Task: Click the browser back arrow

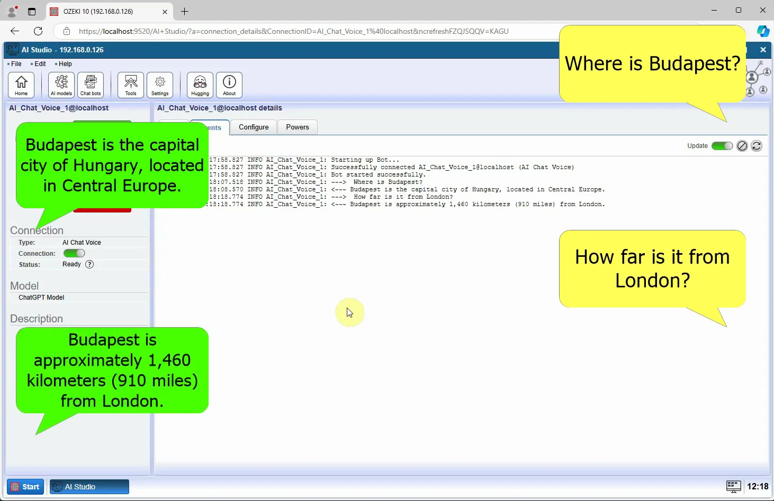Action: pos(15,31)
